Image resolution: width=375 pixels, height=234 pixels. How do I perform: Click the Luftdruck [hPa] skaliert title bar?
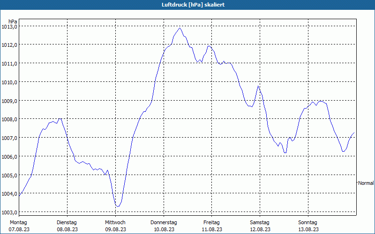187,5
